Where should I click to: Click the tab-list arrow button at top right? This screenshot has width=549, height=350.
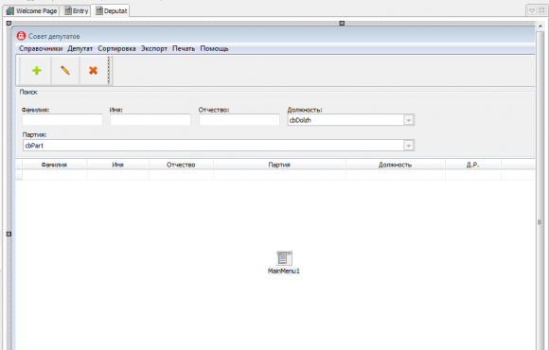click(x=532, y=10)
